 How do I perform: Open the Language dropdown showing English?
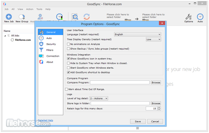pos(137,34)
